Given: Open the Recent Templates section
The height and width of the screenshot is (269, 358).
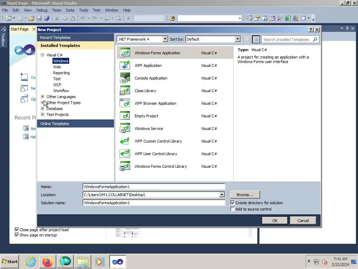Looking at the screenshot, I should pyautogui.click(x=76, y=37).
